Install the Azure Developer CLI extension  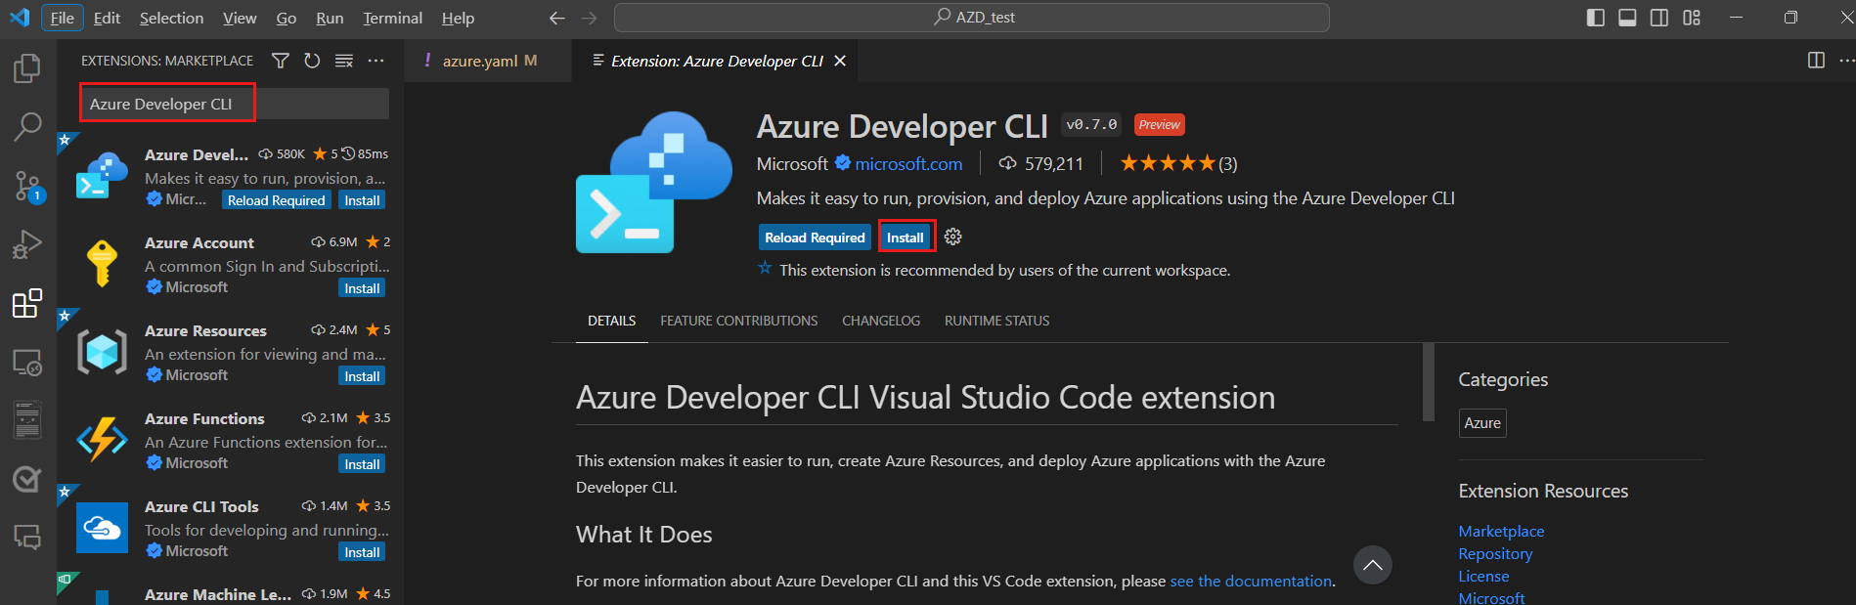pos(906,238)
